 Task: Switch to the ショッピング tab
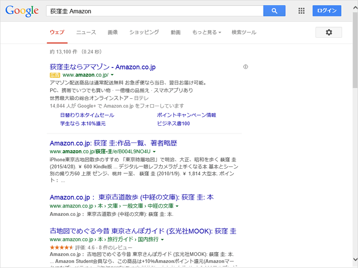[144, 32]
